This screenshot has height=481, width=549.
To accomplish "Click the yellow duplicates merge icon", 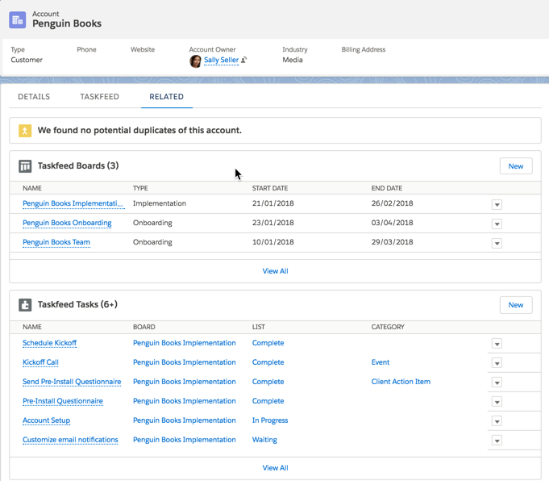I will [25, 131].
